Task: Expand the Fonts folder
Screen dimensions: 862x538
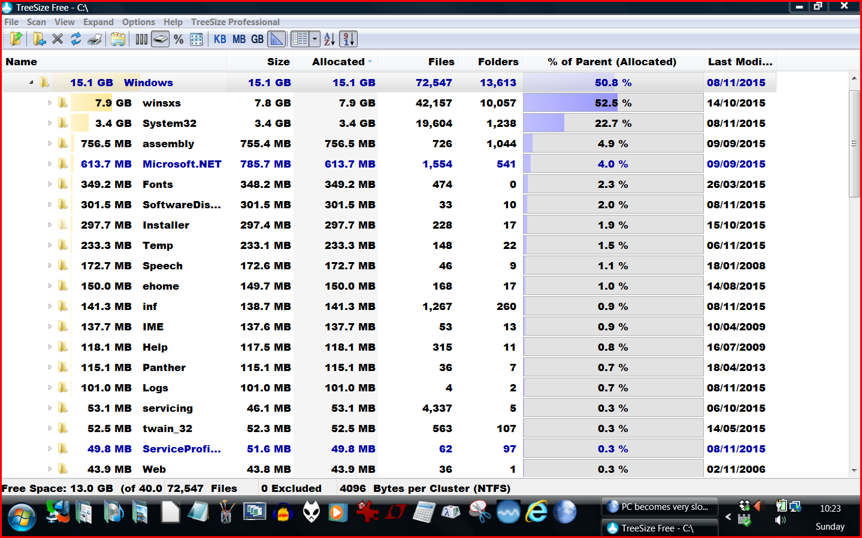Action: point(50,184)
